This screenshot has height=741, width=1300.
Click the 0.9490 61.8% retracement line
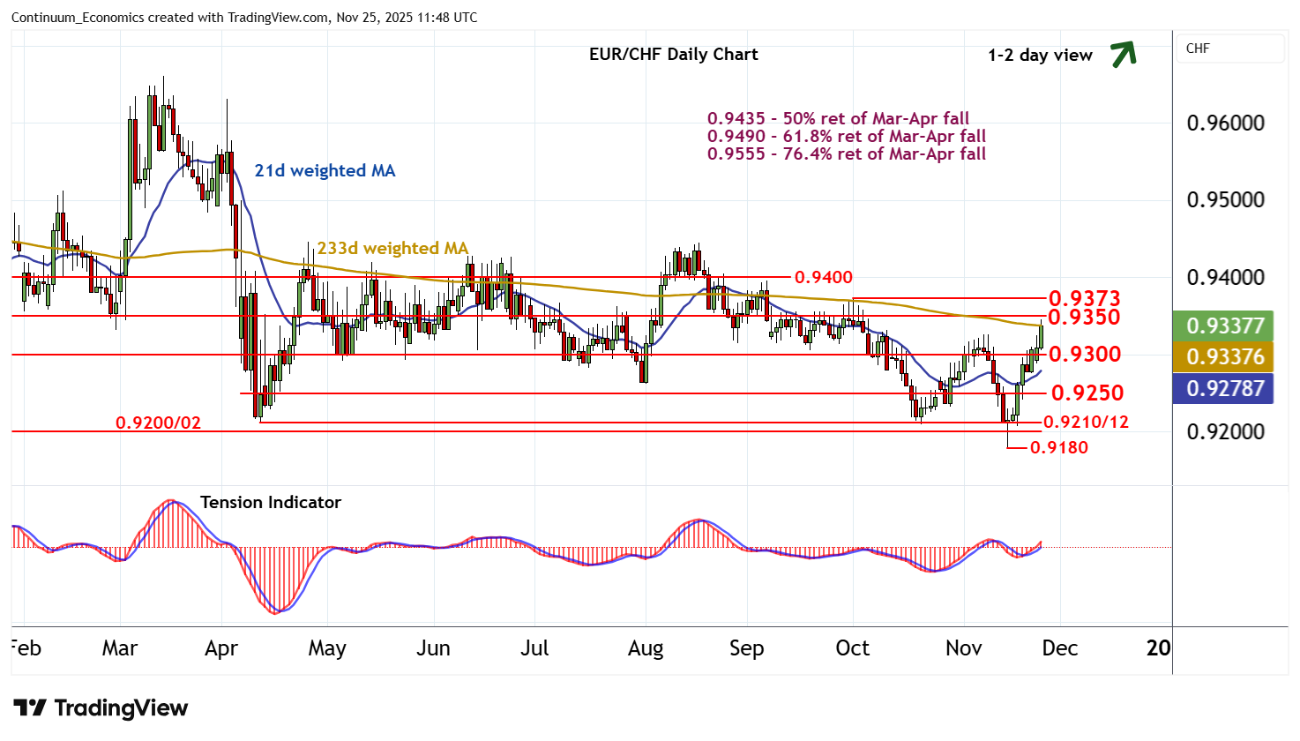click(x=846, y=136)
